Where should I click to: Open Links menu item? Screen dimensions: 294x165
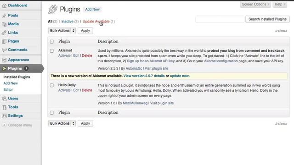coord(13,33)
